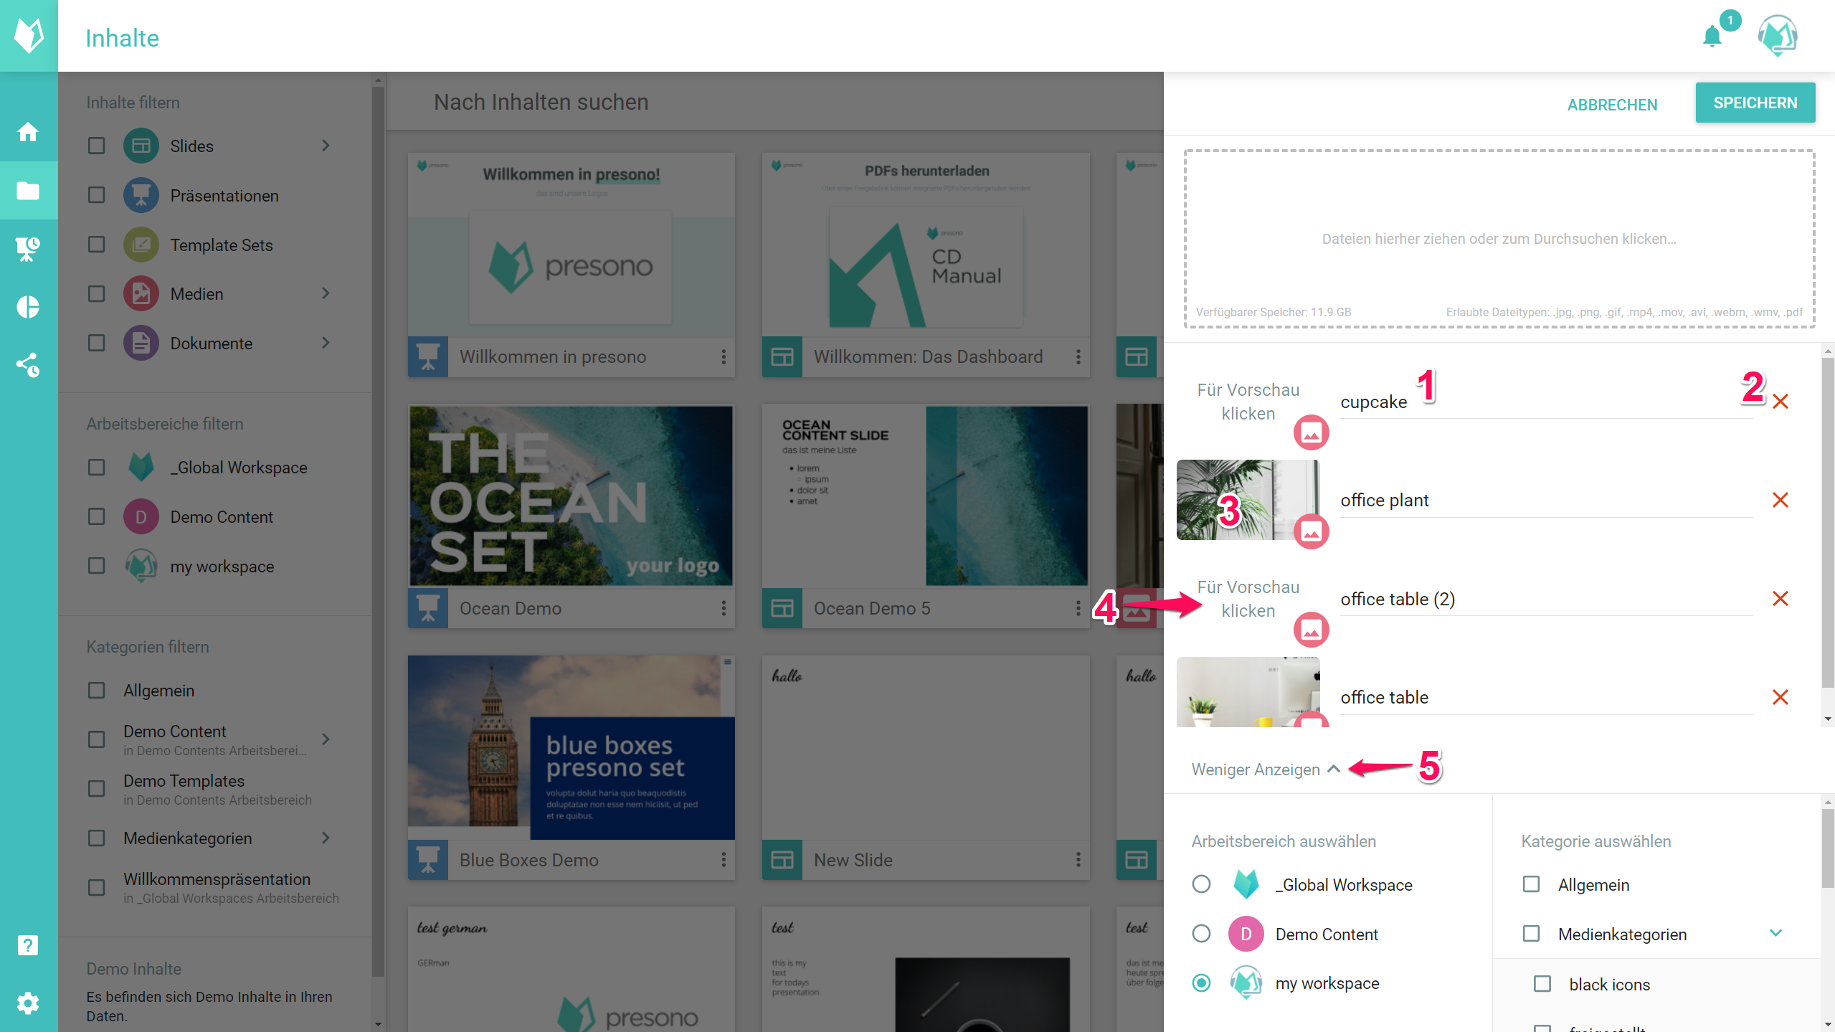Image resolution: width=1835 pixels, height=1032 pixels.
Task: Open settings gear in sidebar
Action: click(x=28, y=1003)
